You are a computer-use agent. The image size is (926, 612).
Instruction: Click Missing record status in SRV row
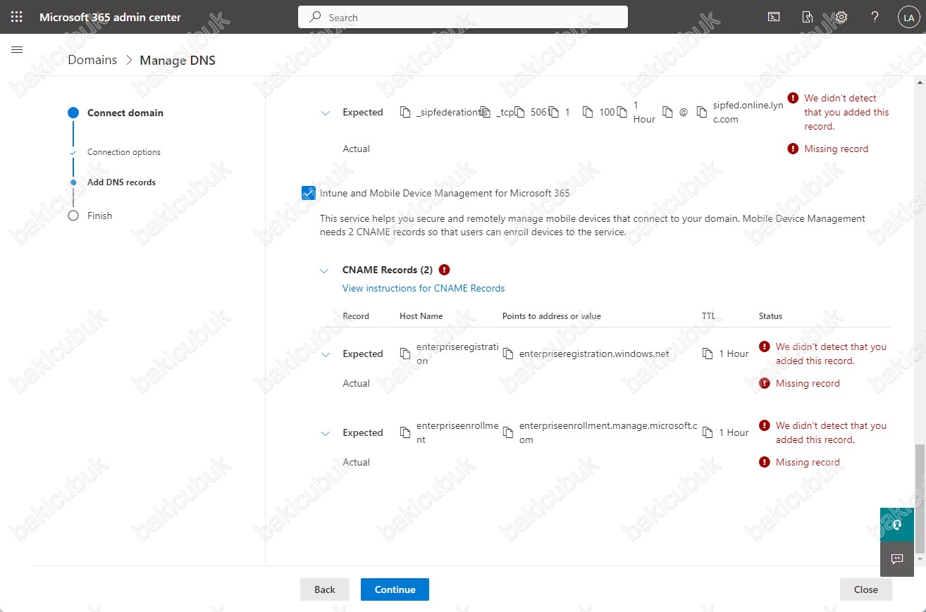tap(836, 149)
